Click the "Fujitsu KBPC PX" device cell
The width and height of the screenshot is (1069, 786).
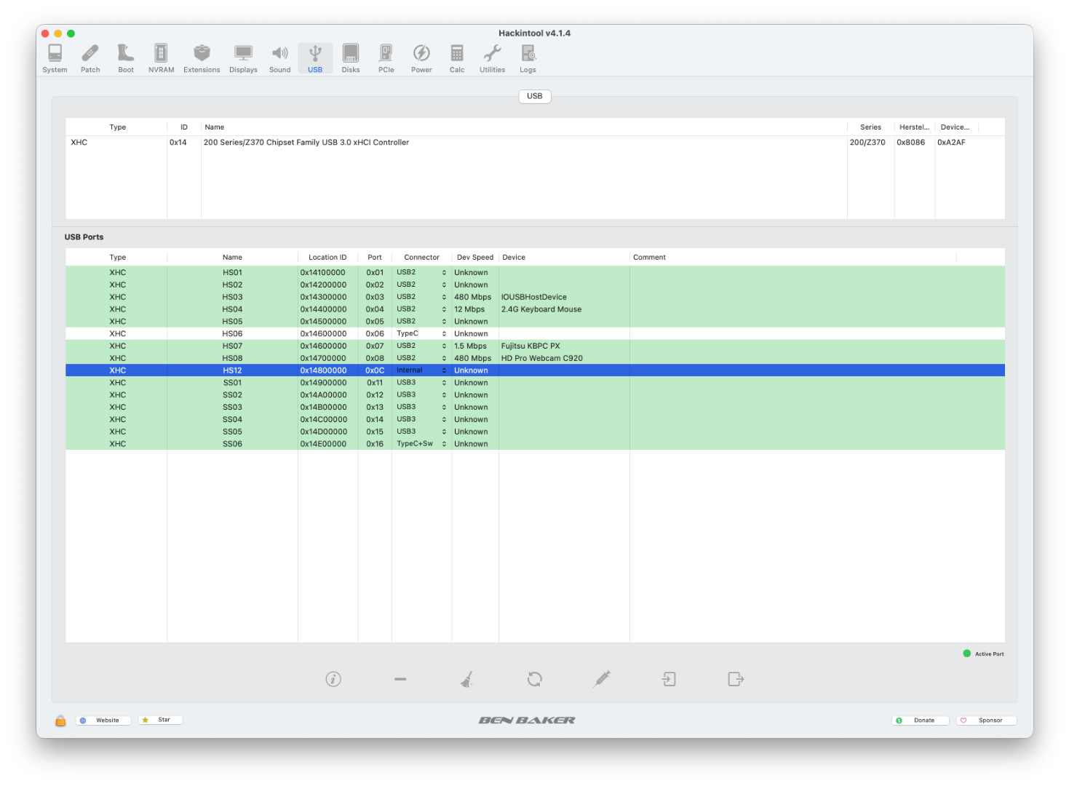[x=530, y=346]
